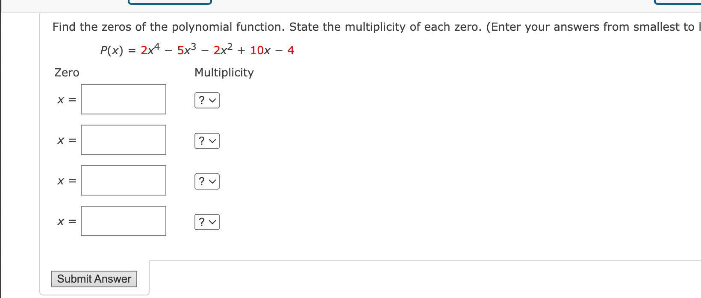The height and width of the screenshot is (298, 701).
Task: Click the second zero answer box
Action: click(x=123, y=140)
